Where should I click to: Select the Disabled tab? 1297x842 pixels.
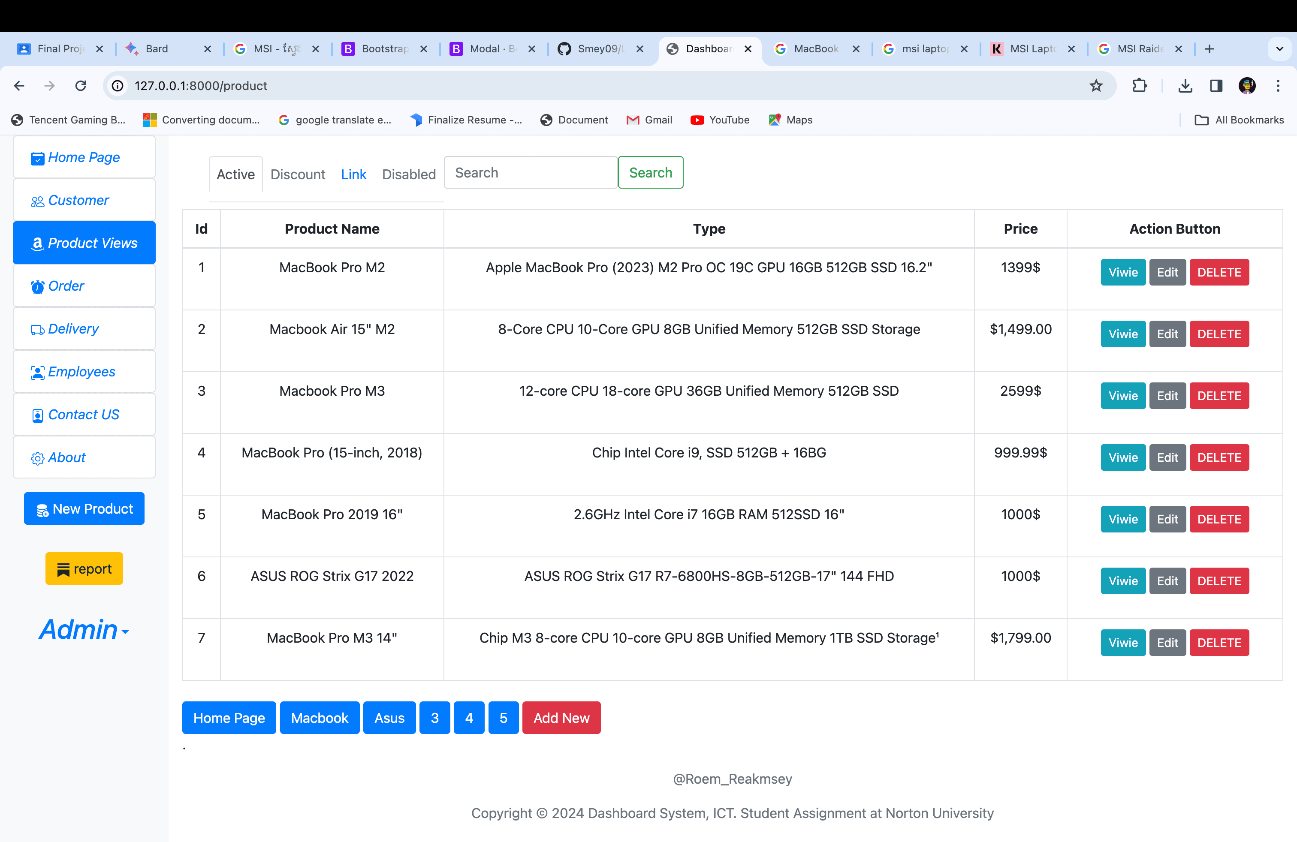[409, 174]
